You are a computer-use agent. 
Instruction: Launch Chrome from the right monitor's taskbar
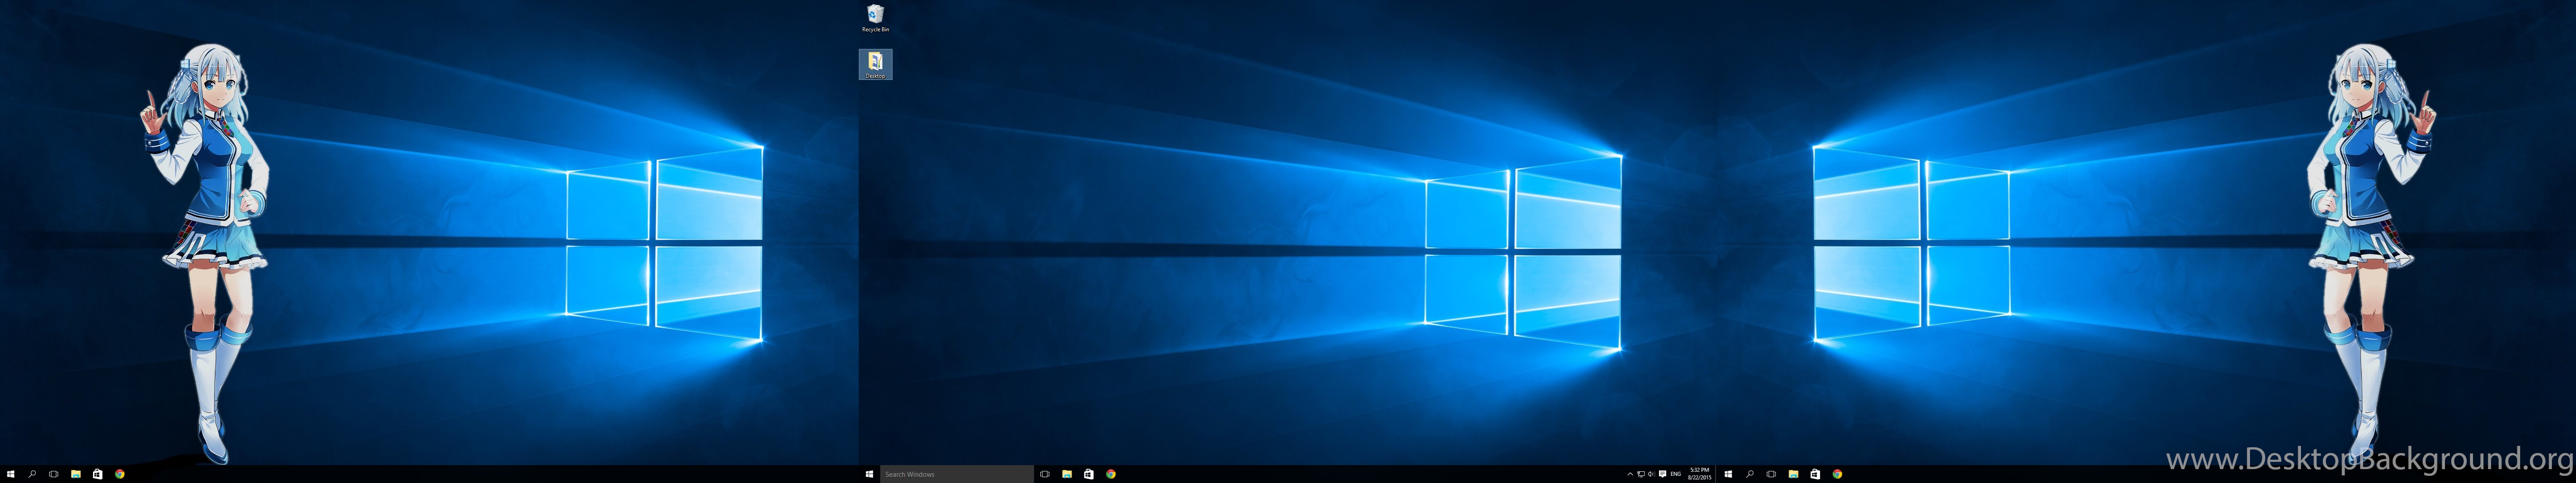tap(1837, 474)
